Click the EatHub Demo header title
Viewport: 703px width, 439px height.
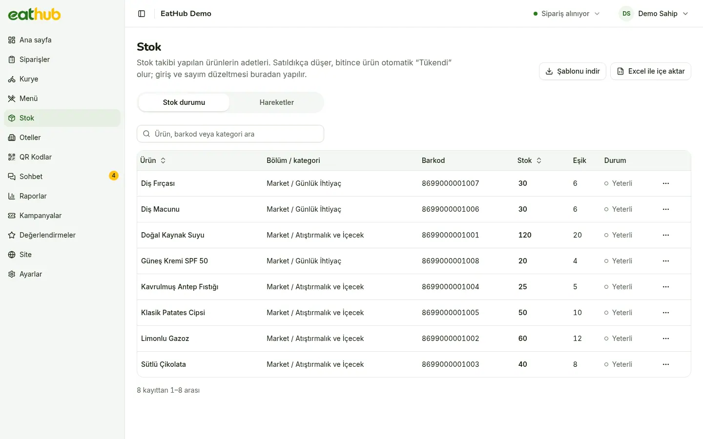(186, 14)
